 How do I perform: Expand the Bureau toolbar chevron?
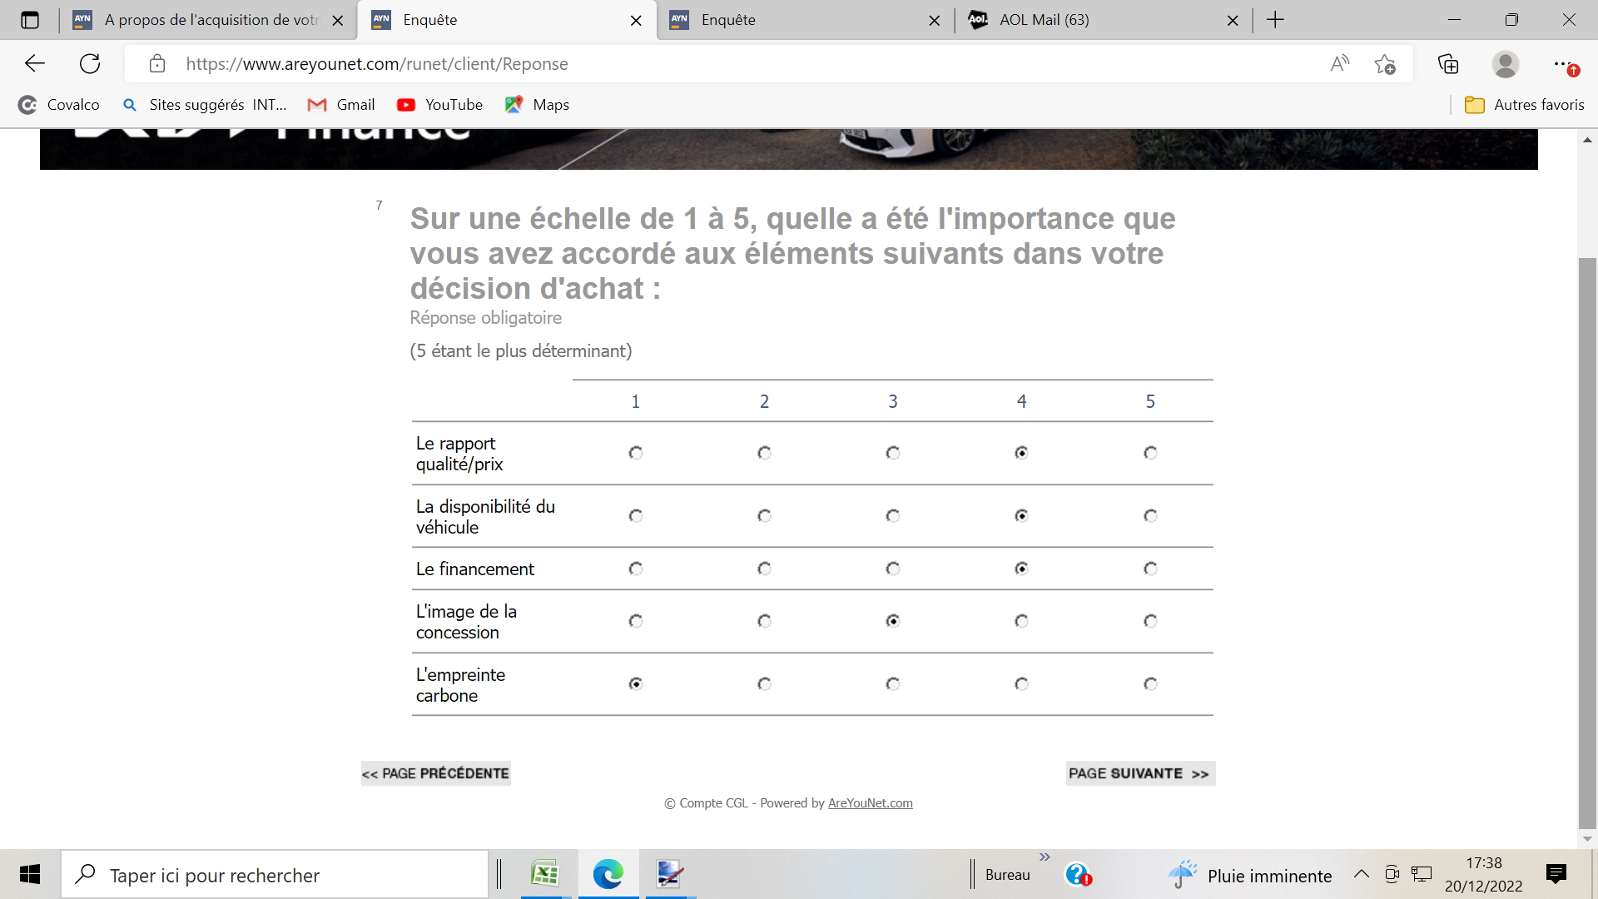(1045, 857)
